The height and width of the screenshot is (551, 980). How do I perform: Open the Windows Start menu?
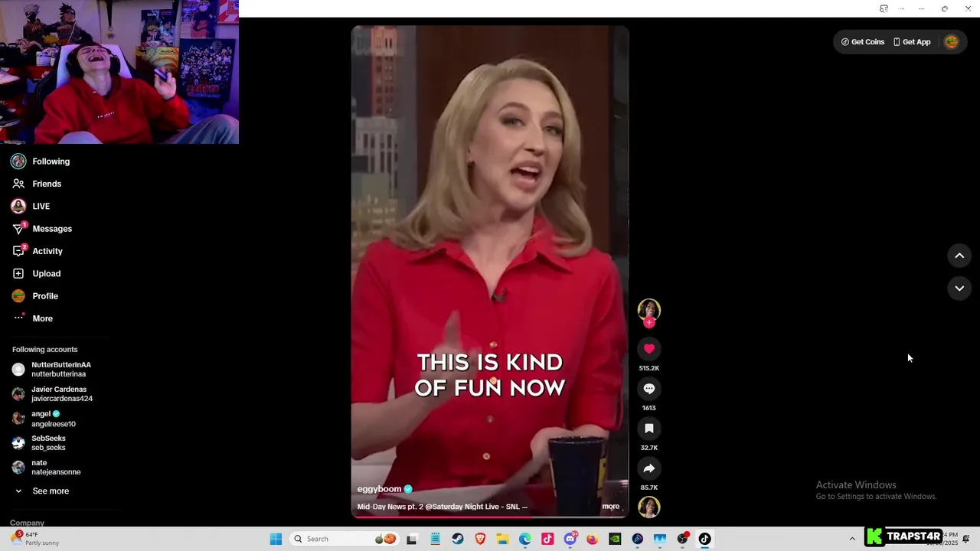pyautogui.click(x=276, y=539)
